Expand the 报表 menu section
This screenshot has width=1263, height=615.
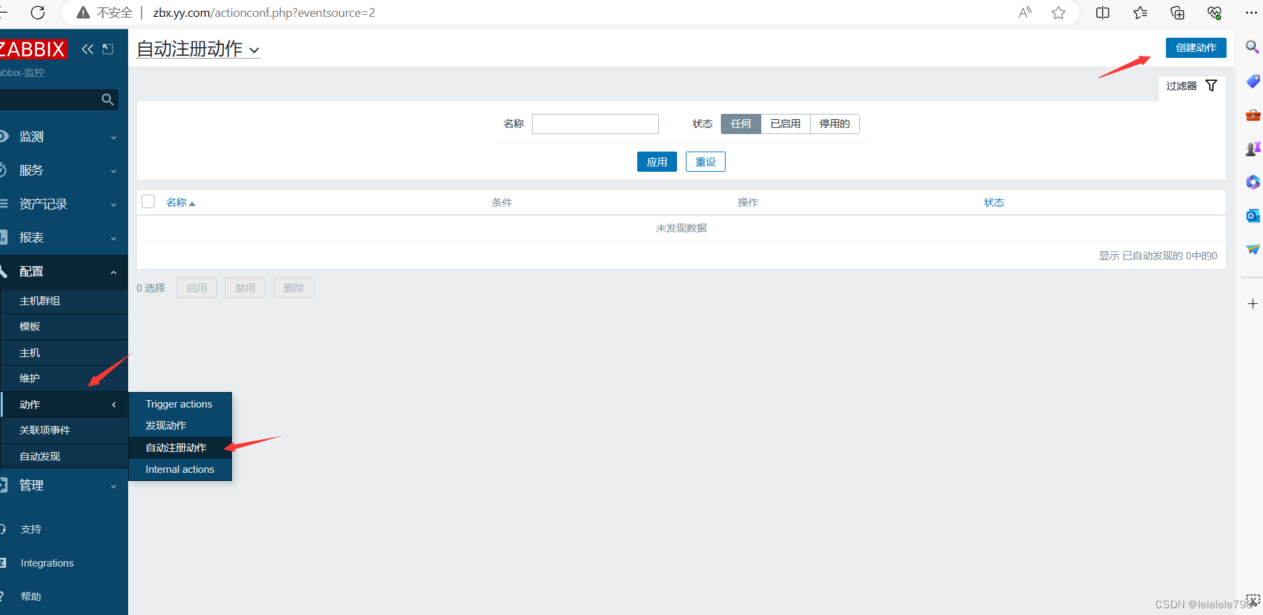pos(64,238)
